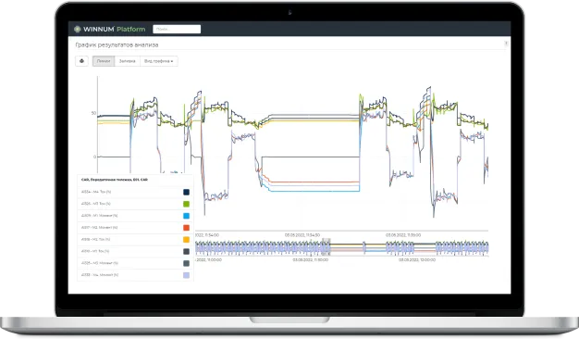The image size is (579, 339).
Task: Click the range selector handle in overview
Action: click(x=326, y=247)
